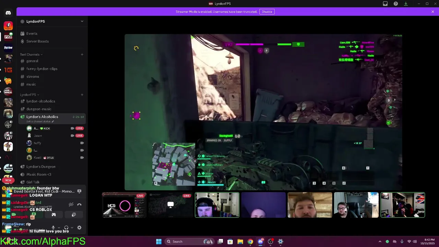Start an activity with controller icon
The width and height of the screenshot is (439, 247).
click(x=54, y=215)
